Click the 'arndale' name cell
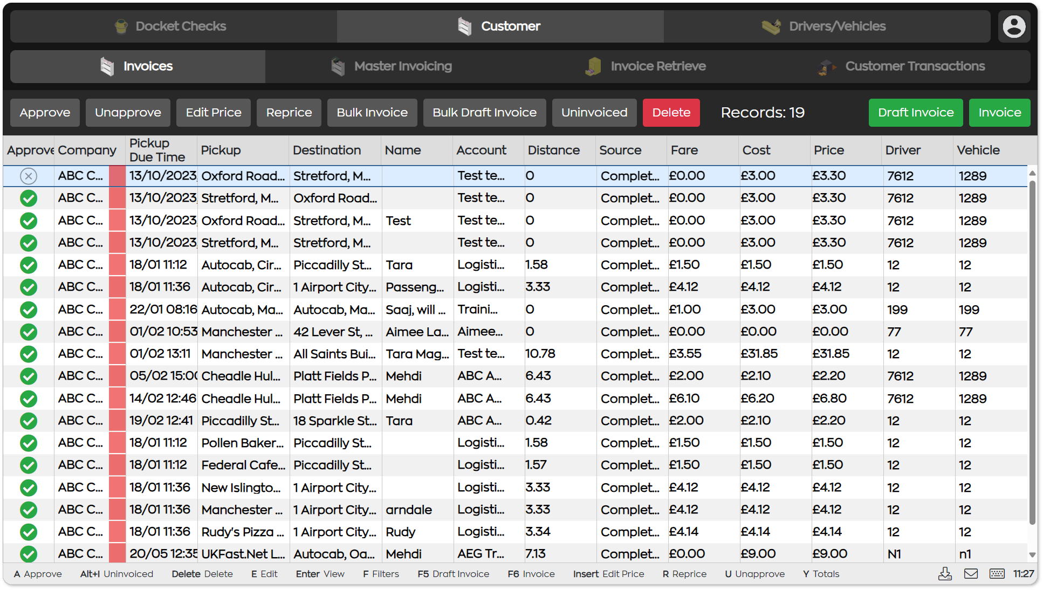The image size is (1043, 590). tap(417, 510)
